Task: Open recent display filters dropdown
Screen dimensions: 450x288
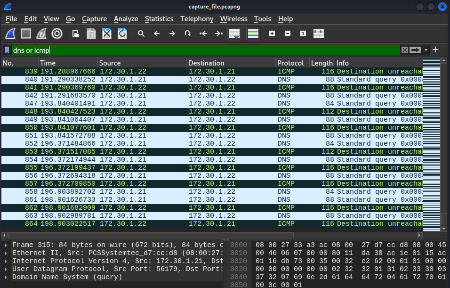Action: [426, 50]
